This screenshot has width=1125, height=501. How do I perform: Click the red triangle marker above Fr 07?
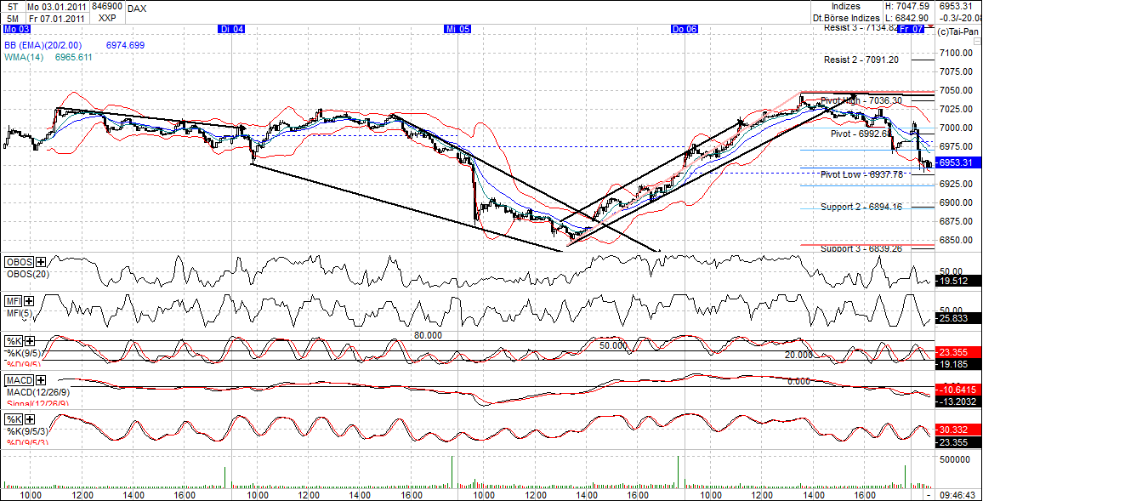click(929, 26)
